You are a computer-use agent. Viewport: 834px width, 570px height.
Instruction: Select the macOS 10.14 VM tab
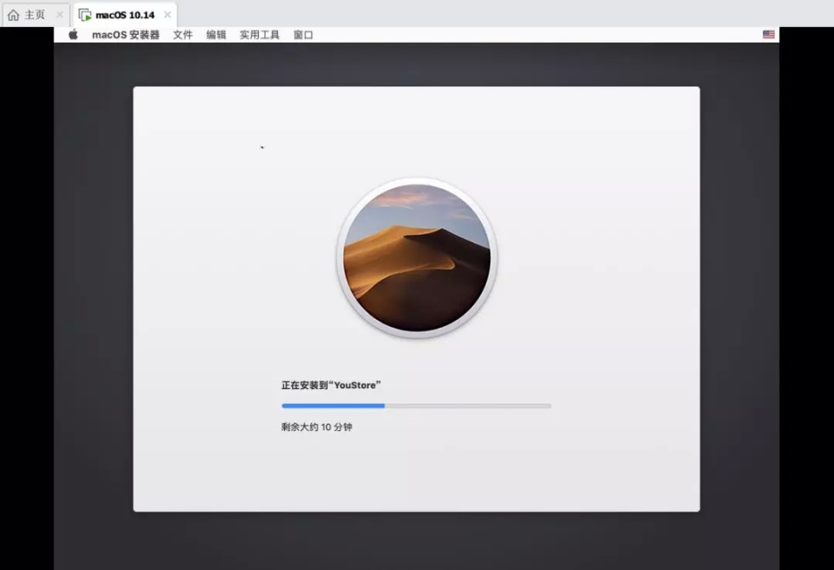point(125,15)
